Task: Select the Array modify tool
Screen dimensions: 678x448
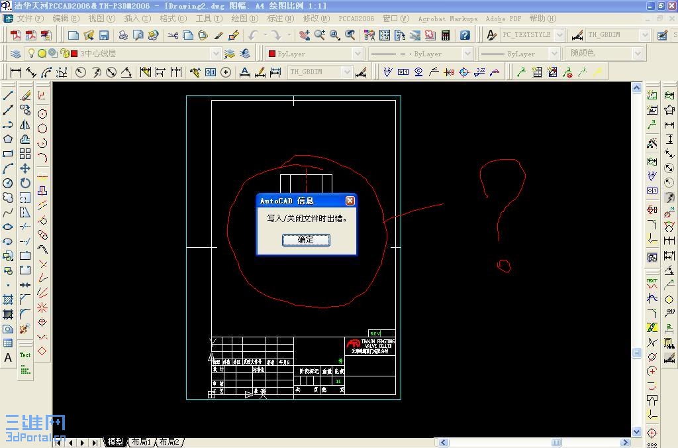Action: [x=25, y=154]
